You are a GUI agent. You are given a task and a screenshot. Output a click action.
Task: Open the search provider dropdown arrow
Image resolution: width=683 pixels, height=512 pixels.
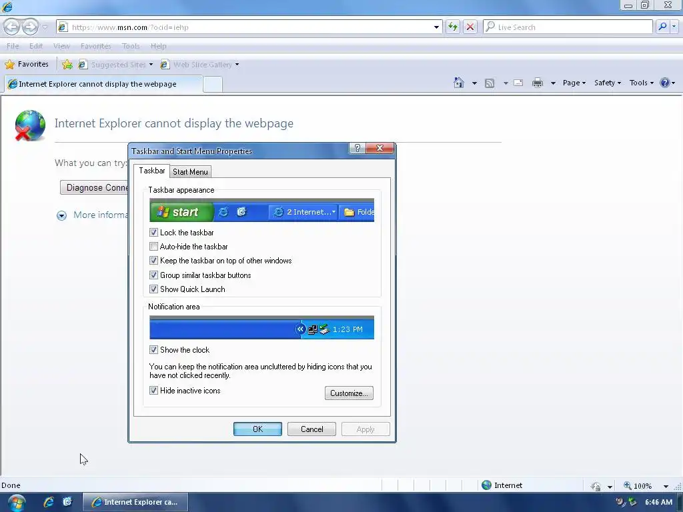coord(674,27)
